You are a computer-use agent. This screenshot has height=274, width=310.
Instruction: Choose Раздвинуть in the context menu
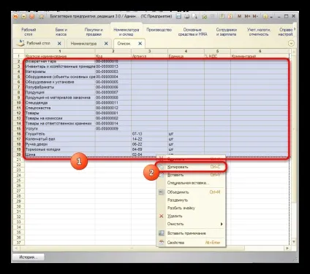[191, 200]
